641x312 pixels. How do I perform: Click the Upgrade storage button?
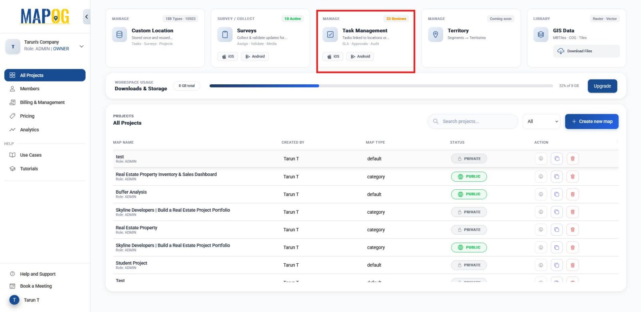602,86
